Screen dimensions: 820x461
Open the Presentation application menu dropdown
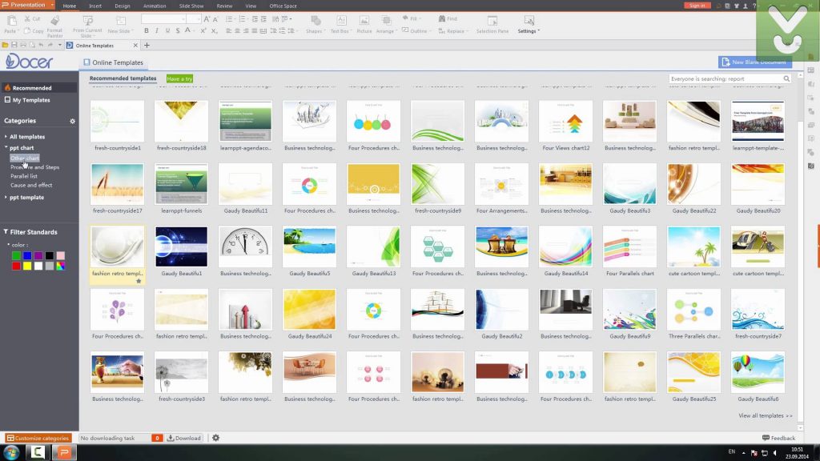[52, 5]
